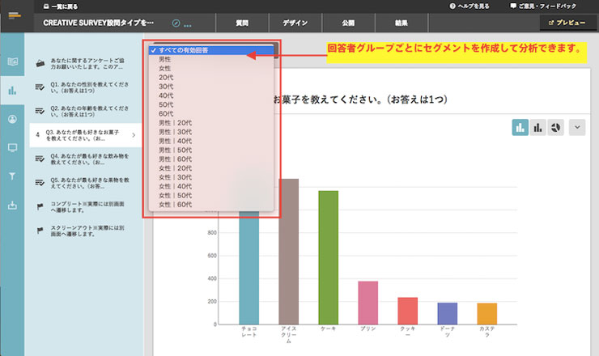The image size is (599, 356).
Task: Select the highlighted vertical bar chart view
Action: click(519, 127)
